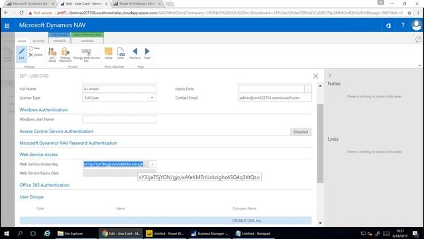Collapse the ribbon with the caret
Image resolution: width=424 pixels, height=239 pixels.
419,66
